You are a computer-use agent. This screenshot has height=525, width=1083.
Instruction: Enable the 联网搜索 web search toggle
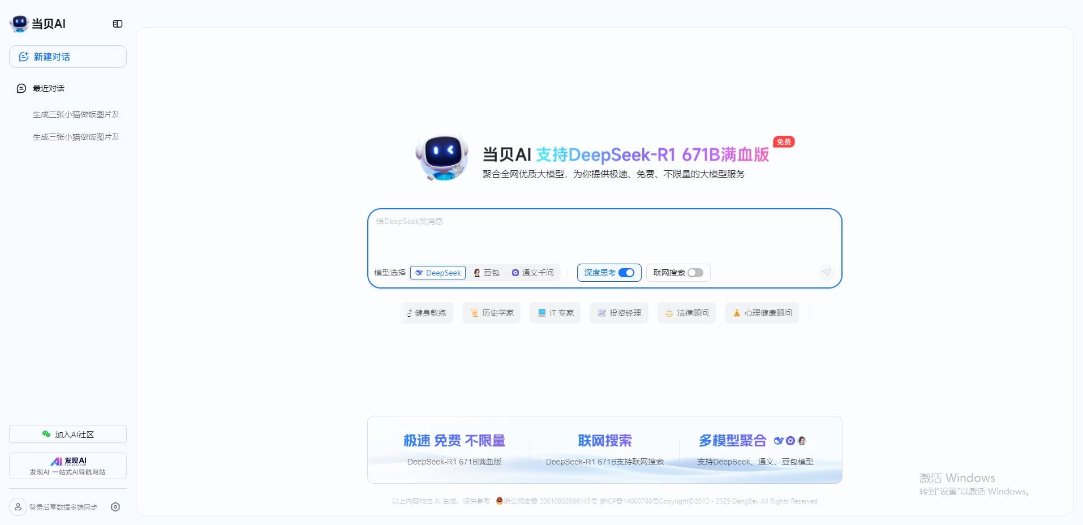click(x=695, y=273)
